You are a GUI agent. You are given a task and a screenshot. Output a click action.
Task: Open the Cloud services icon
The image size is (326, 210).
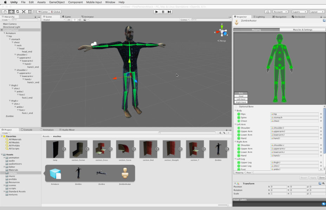coord(268,12)
